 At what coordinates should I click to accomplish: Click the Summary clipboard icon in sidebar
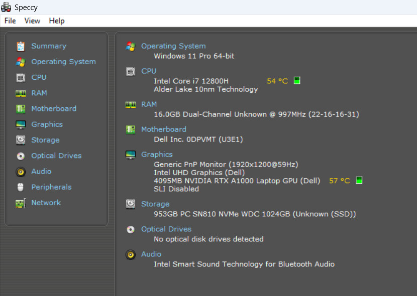point(21,46)
